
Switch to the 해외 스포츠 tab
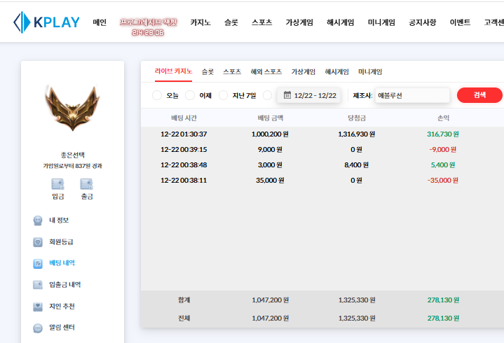(266, 71)
